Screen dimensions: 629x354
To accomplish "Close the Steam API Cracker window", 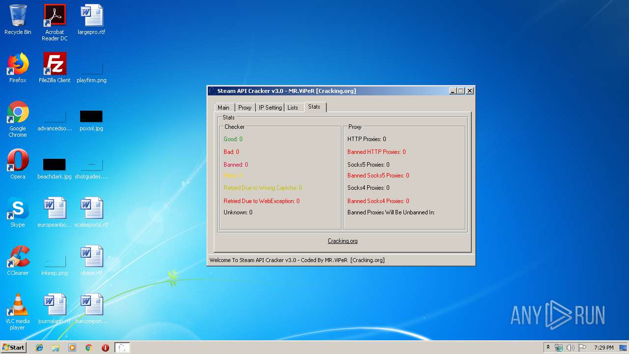I will click(x=470, y=91).
